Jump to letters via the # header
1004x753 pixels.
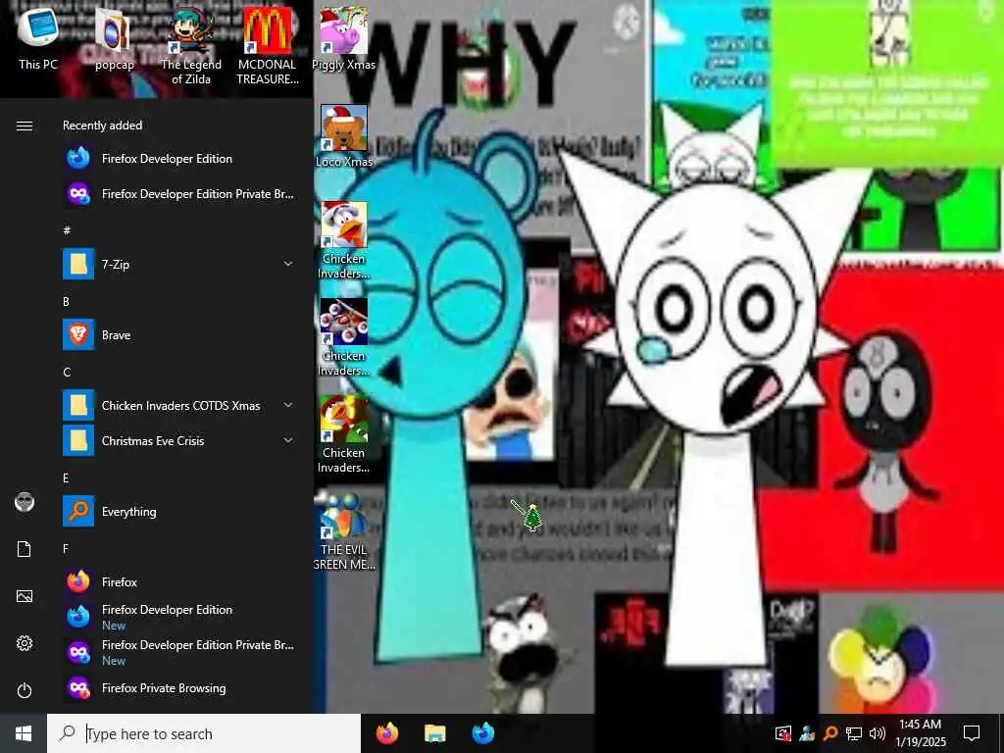[x=67, y=229]
